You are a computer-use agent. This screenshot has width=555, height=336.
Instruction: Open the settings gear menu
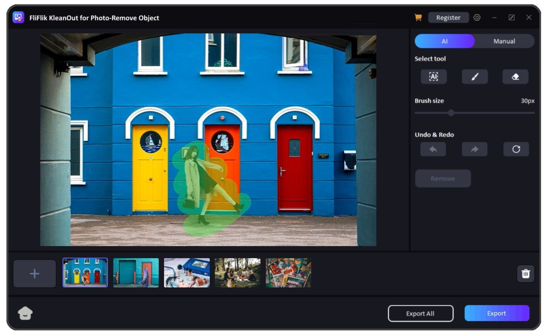pos(476,17)
